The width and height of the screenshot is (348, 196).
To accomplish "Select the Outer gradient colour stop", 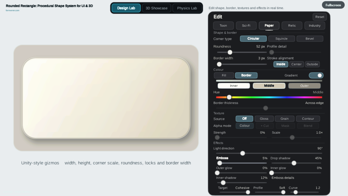I will pos(304,86).
